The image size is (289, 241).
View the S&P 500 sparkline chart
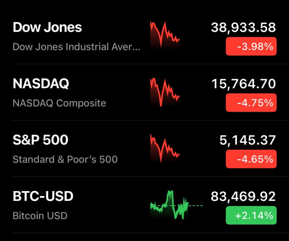click(x=165, y=148)
